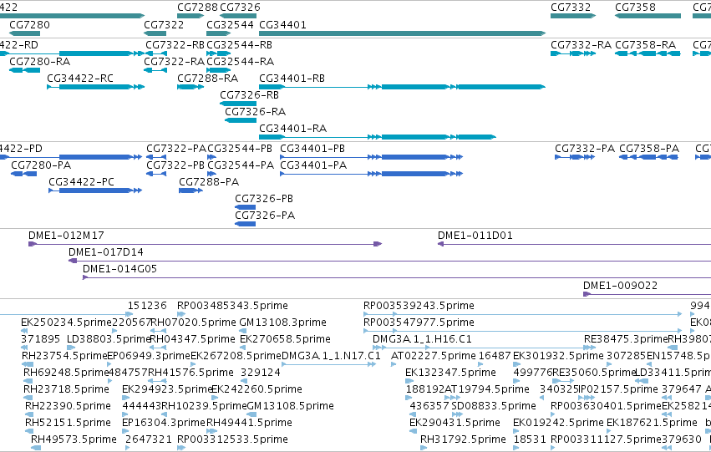This screenshot has height=452, width=711.
Task: Select the CG34401 gene bar
Action: (x=402, y=33)
